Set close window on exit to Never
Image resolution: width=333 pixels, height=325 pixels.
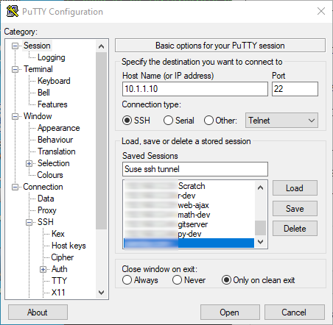pyautogui.click(x=177, y=280)
